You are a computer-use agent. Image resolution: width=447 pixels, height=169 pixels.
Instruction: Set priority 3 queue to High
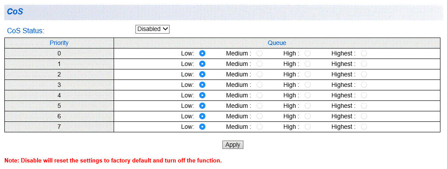pyautogui.click(x=307, y=85)
